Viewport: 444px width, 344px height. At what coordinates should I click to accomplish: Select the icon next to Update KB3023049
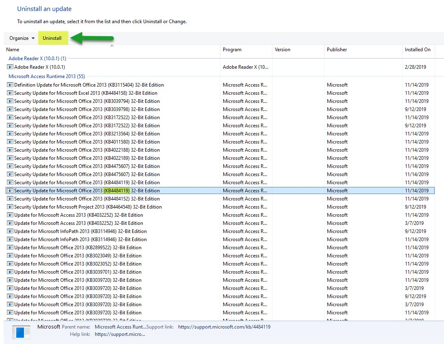10,256
